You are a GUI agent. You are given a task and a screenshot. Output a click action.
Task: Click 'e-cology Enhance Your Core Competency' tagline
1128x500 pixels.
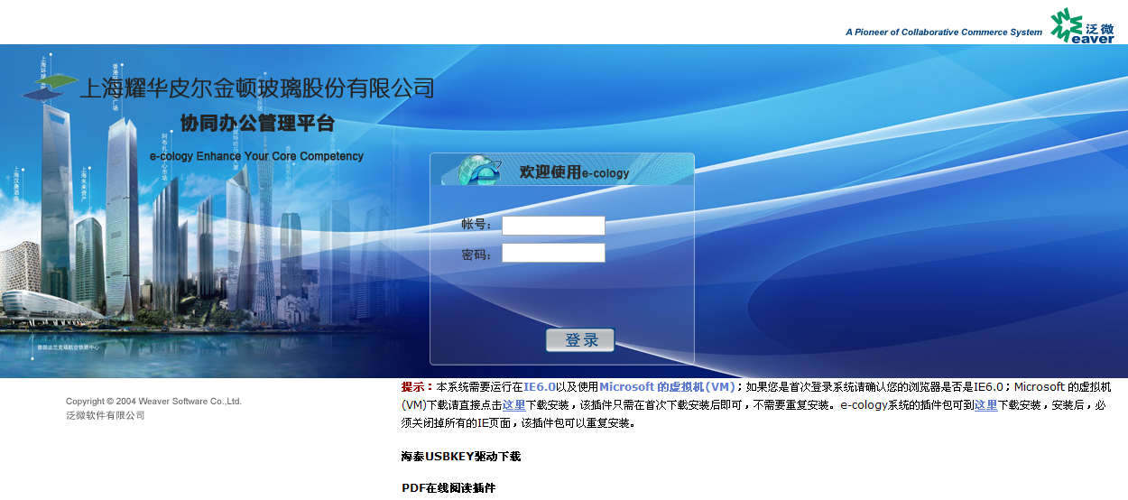tap(256, 156)
